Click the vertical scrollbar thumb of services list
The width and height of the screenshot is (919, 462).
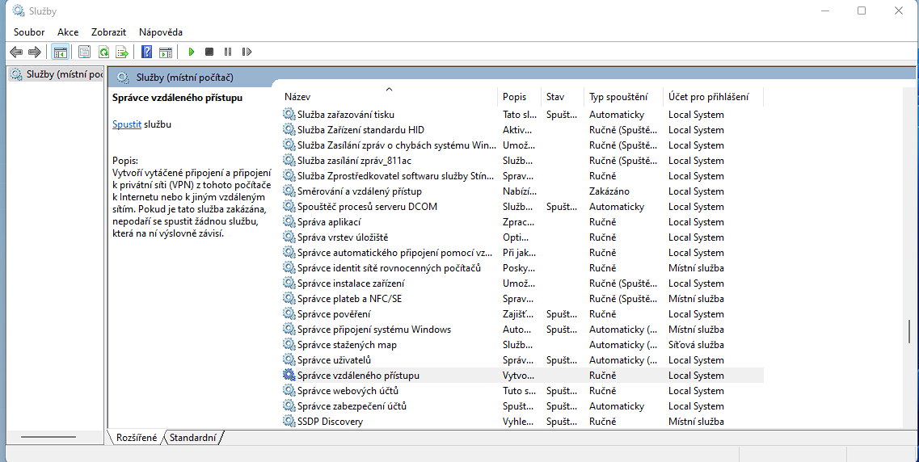click(909, 331)
